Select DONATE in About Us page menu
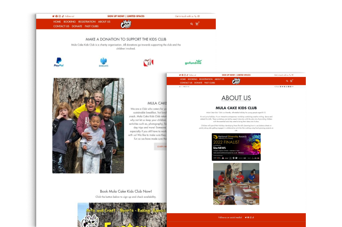Screen dimensions: 342x227 pos(198,83)
